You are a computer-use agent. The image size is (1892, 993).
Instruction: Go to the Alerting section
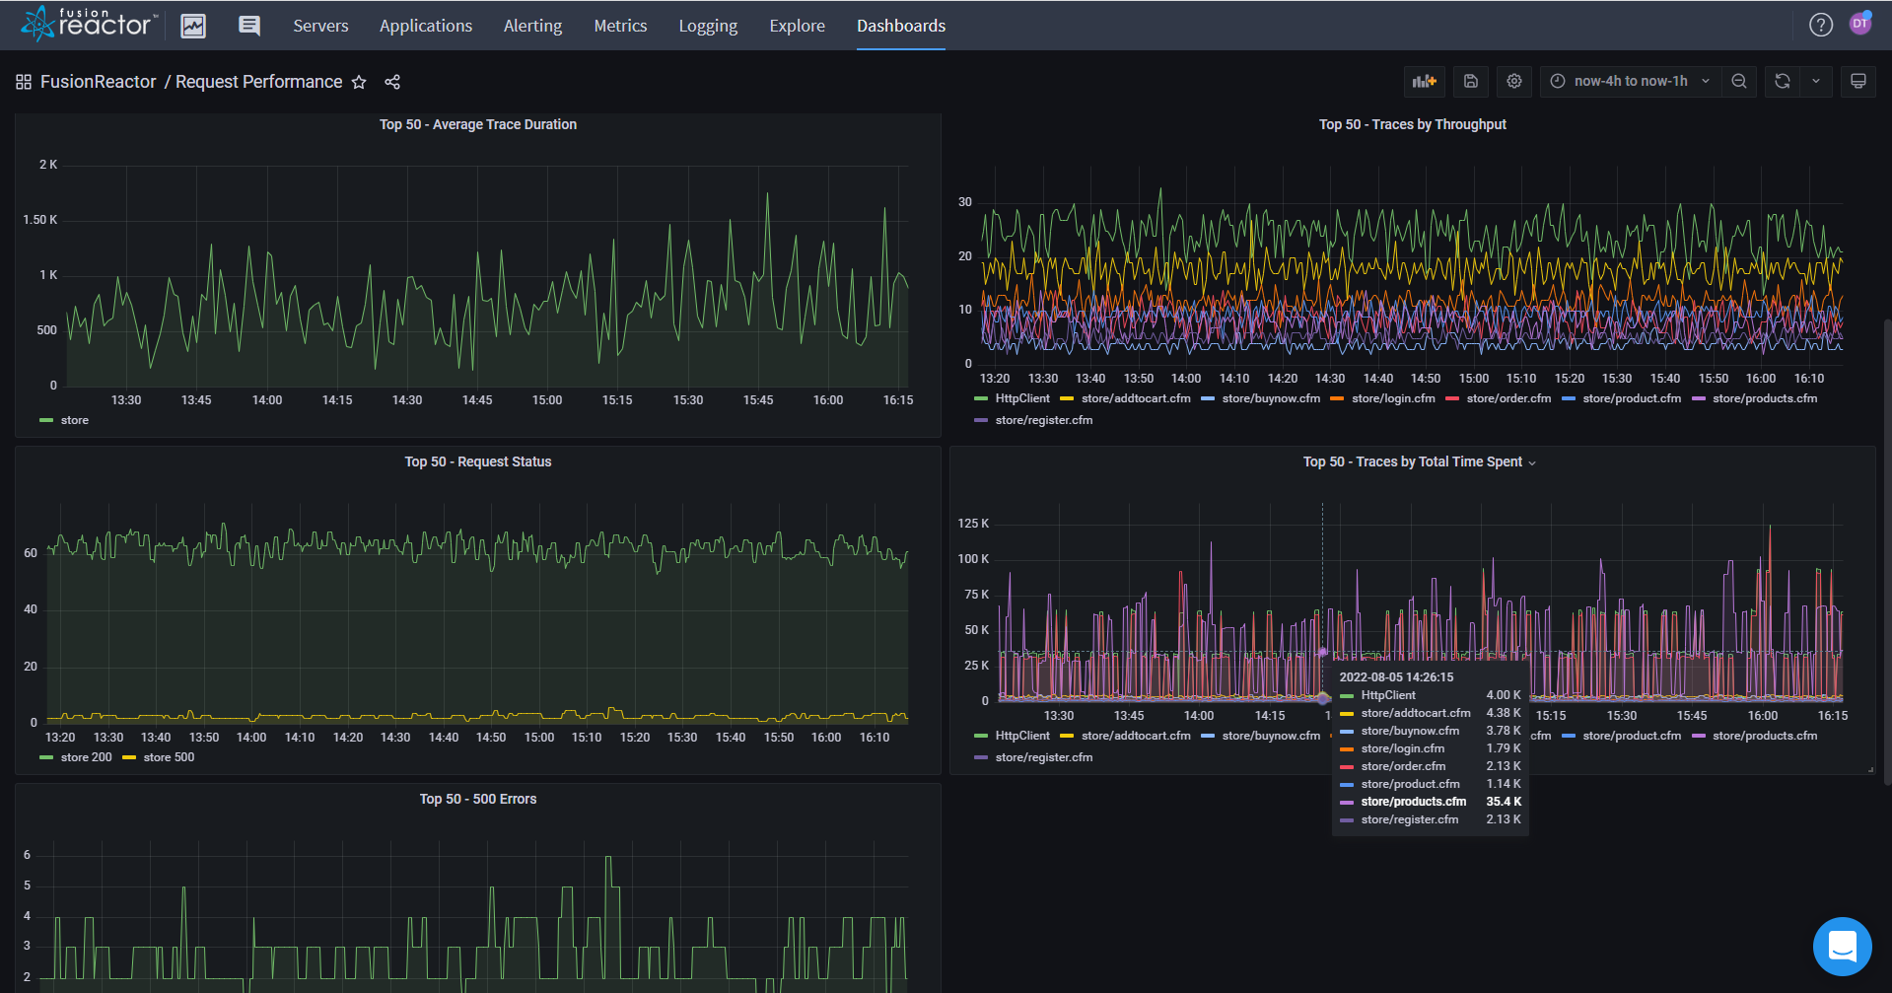(532, 26)
